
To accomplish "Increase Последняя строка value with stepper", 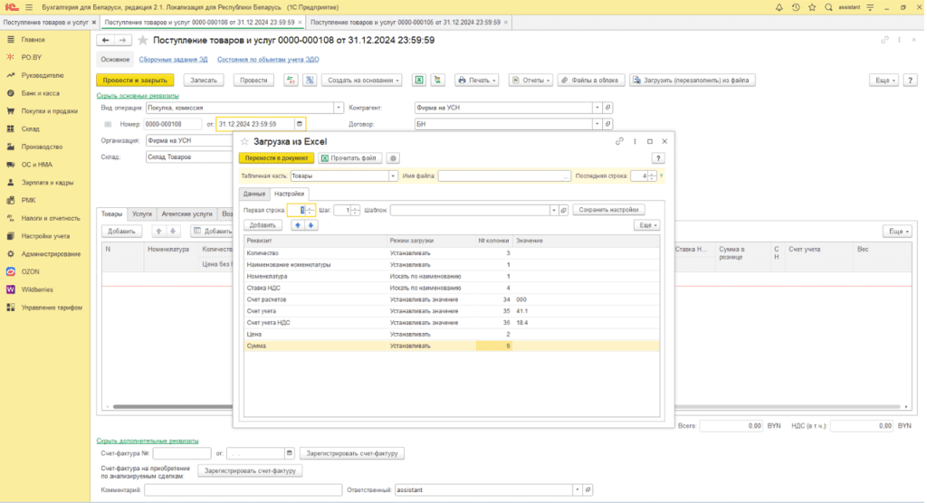I will [x=653, y=173].
